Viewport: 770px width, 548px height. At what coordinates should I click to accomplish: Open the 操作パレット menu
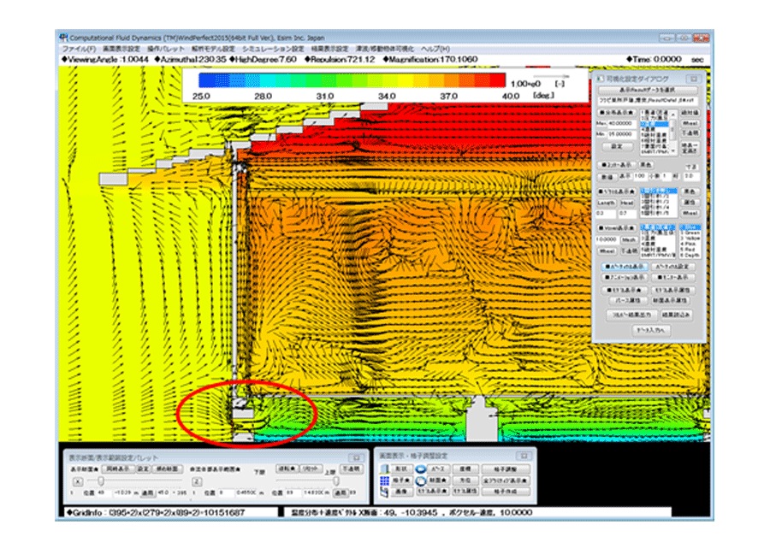point(166,49)
